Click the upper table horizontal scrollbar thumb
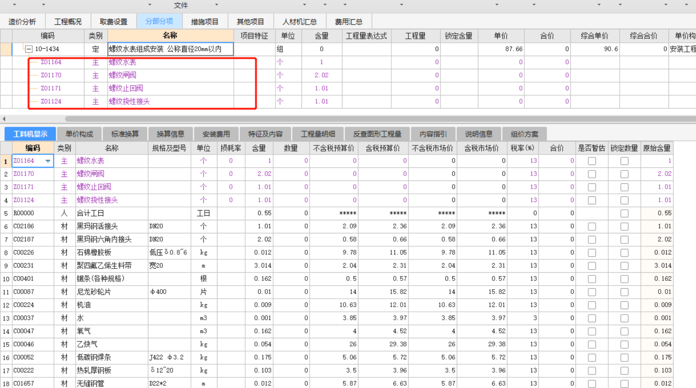This screenshot has height=388, width=696. tap(380, 119)
